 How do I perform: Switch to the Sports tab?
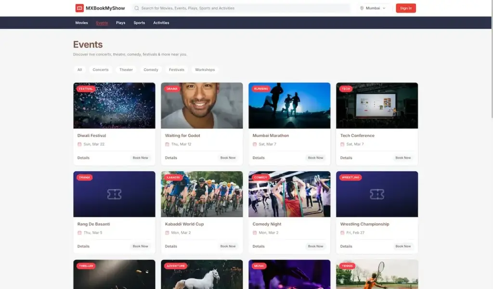coord(139,23)
